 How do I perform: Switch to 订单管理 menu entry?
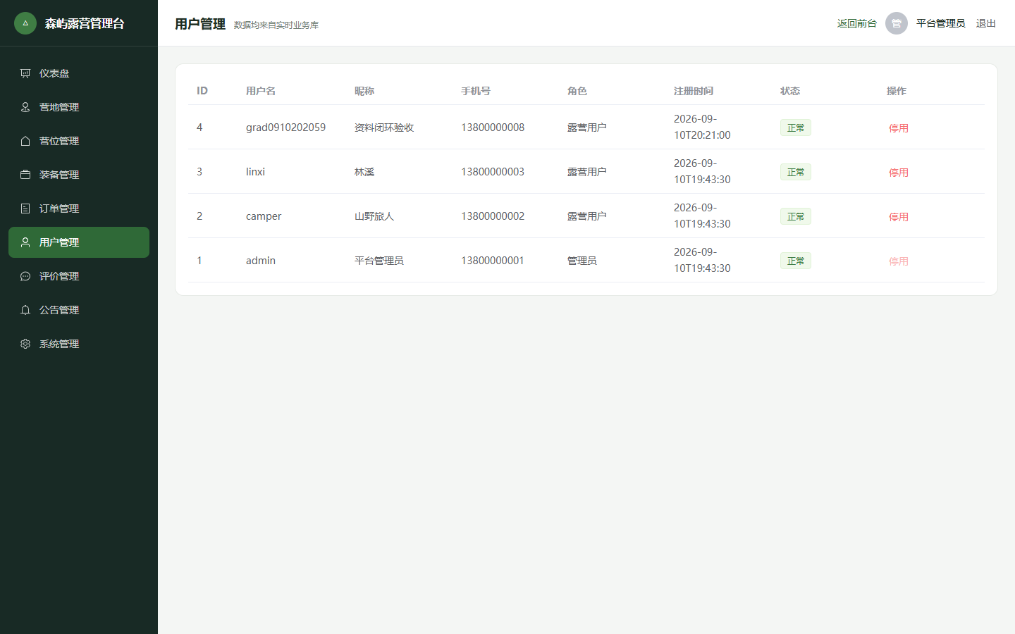click(x=79, y=209)
